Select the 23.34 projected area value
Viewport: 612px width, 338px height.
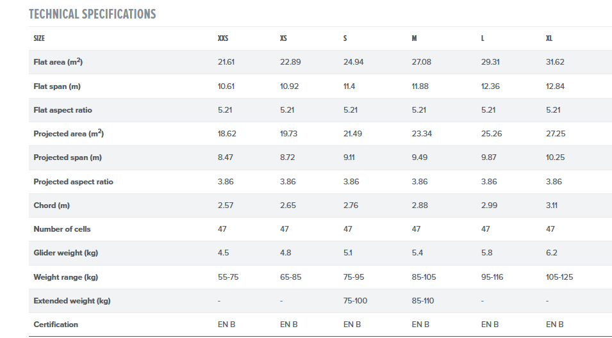[x=423, y=134]
